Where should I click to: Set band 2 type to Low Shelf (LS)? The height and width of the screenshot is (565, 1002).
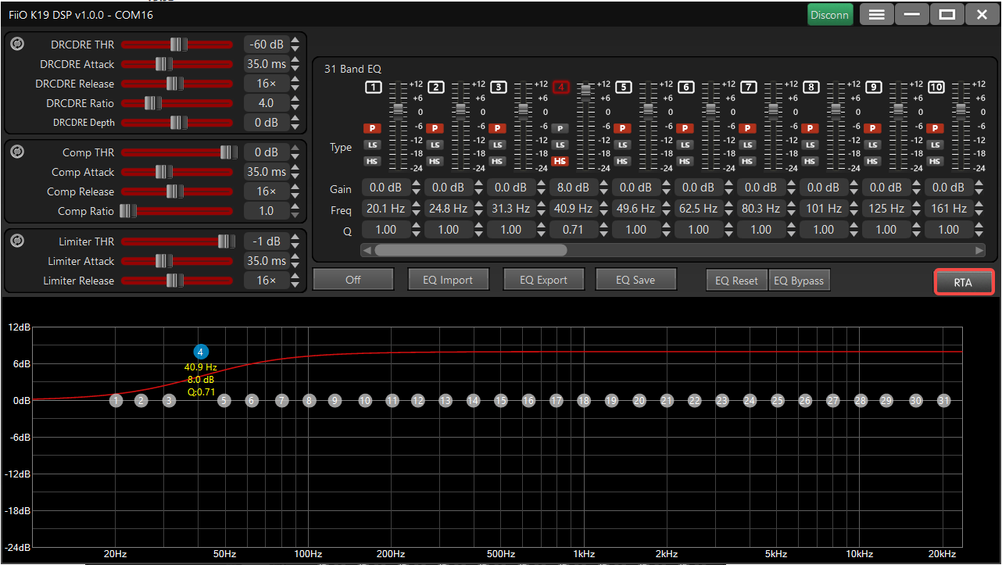click(x=435, y=145)
